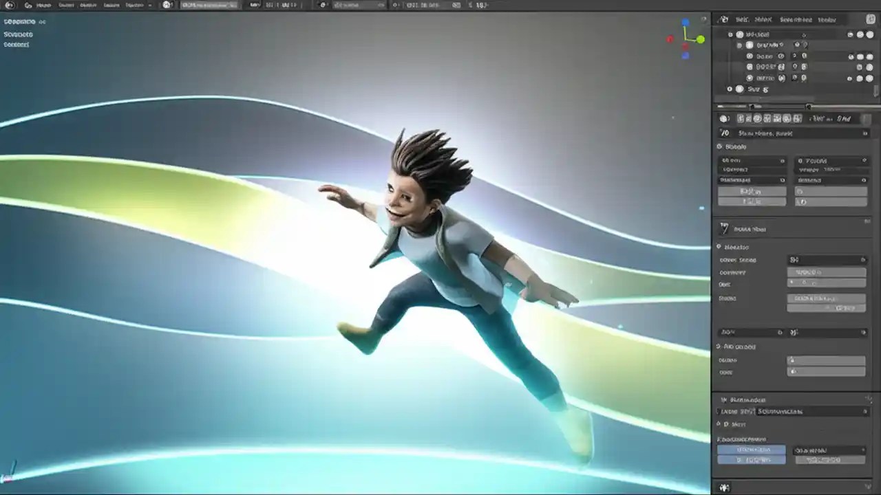Click the editor type icon of the Outliner
The width and height of the screenshot is (881, 495).
pos(725,19)
